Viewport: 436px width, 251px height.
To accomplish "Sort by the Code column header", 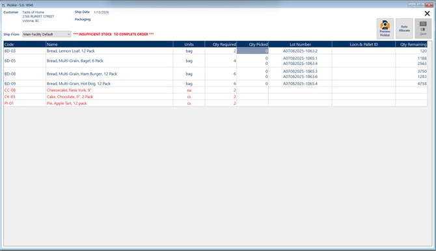I will (25, 44).
